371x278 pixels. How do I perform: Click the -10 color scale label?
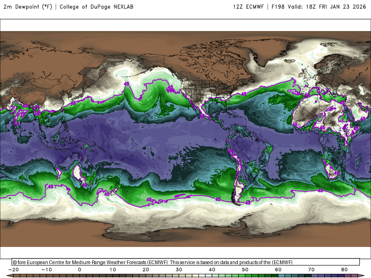(46, 270)
